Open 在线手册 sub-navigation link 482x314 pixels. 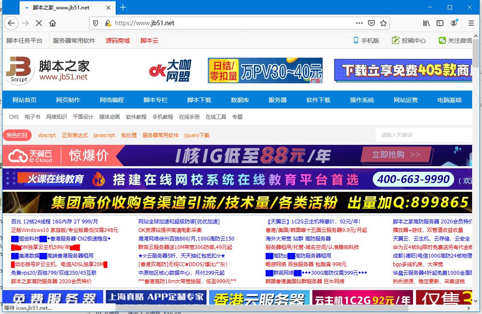189,117
